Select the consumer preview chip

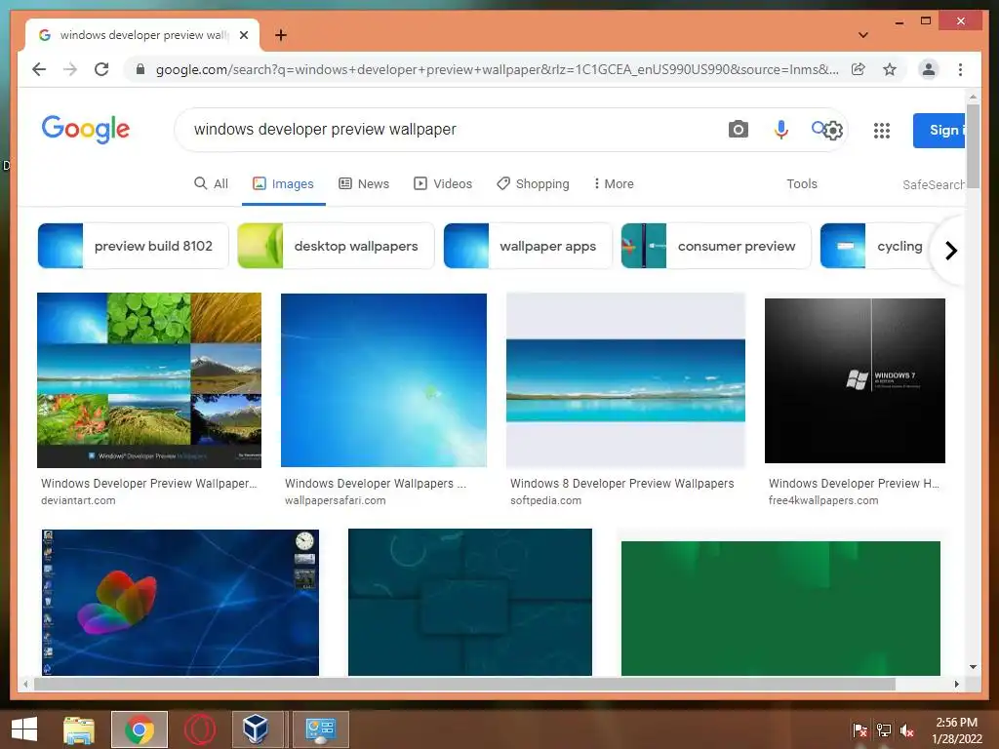click(716, 246)
